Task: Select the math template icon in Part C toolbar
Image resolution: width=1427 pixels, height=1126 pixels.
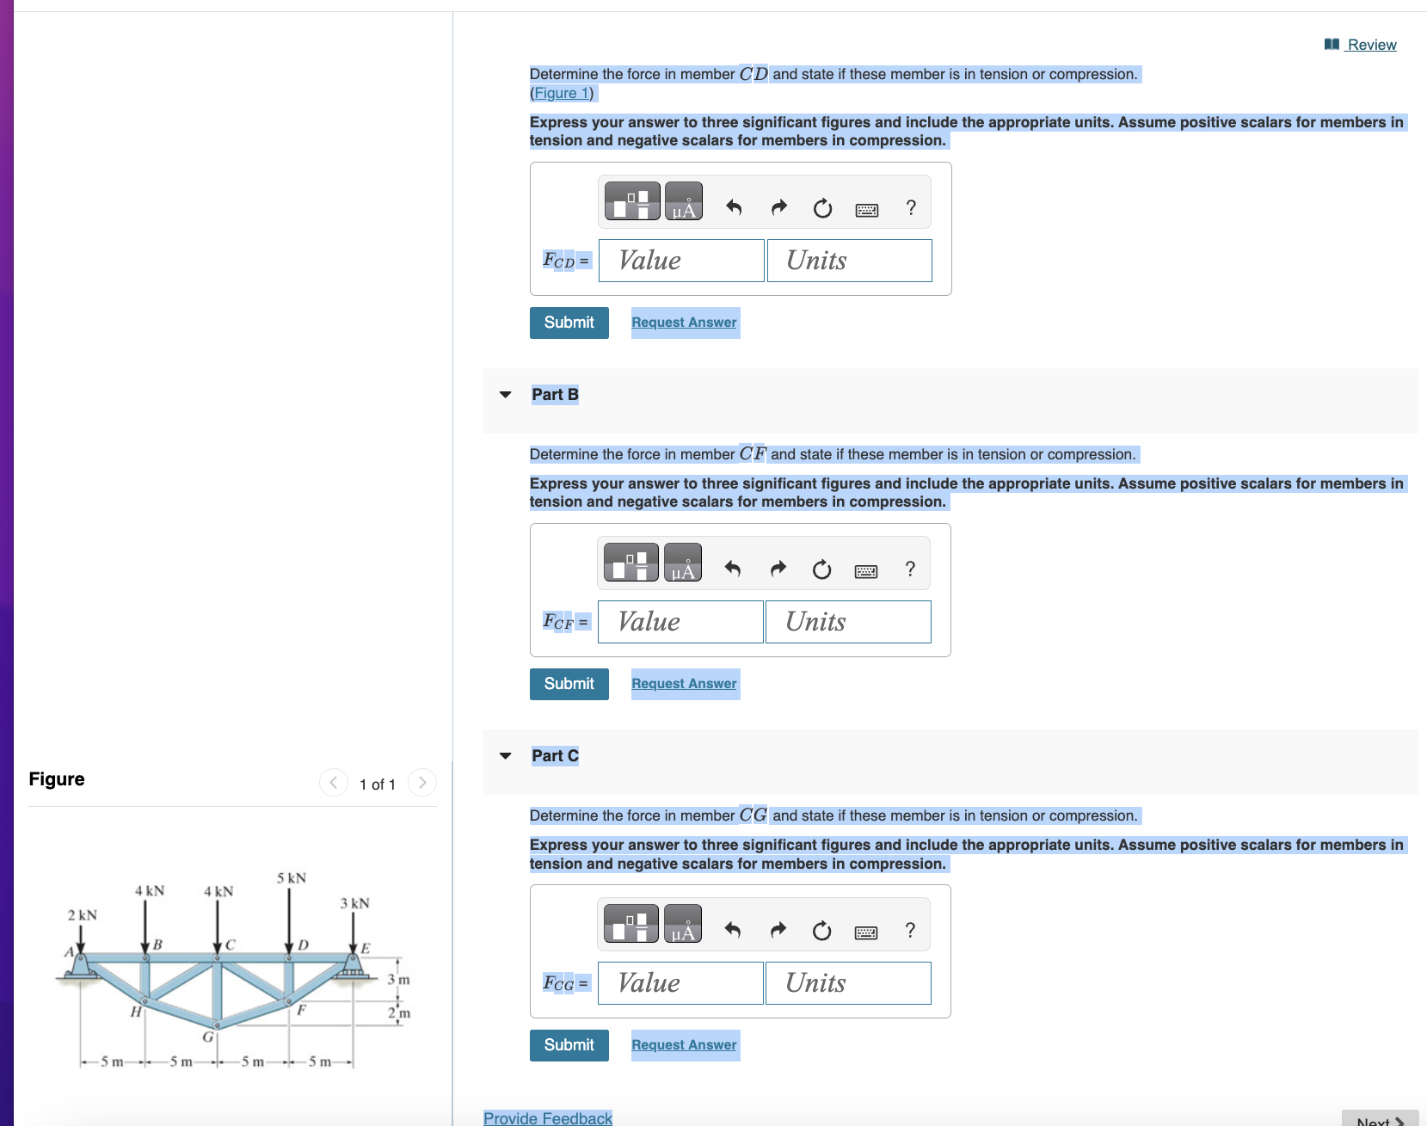Action: (630, 923)
